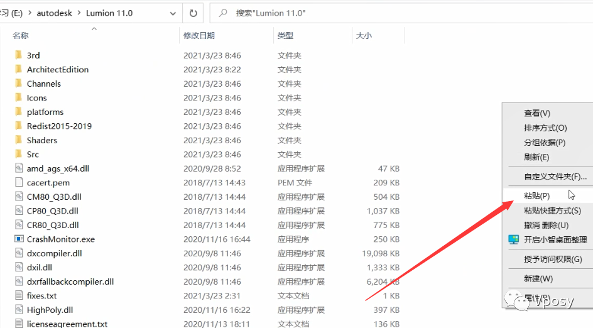
Task: Click the search magnifier icon
Action: 223,13
